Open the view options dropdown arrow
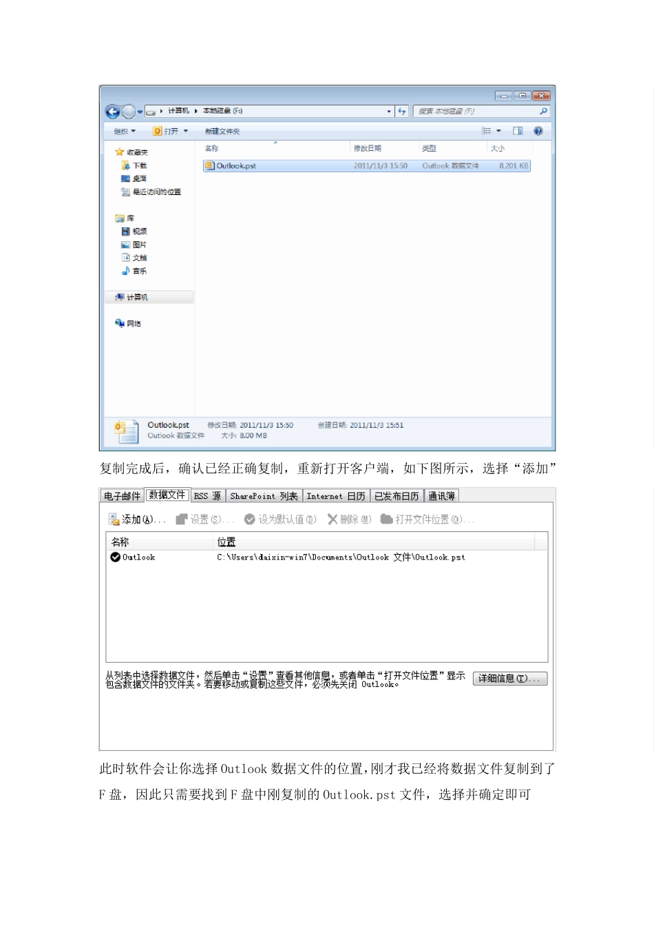Image resolution: width=654 pixels, height=926 pixels. tap(499, 131)
